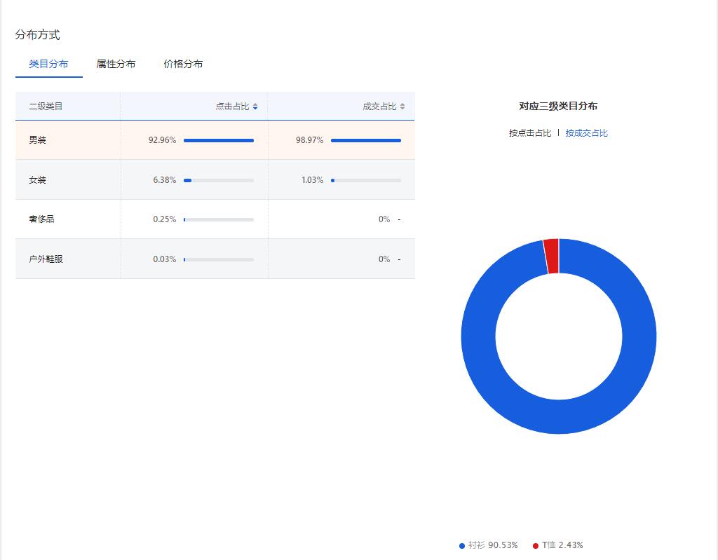The width and height of the screenshot is (718, 560).
Task: Click 男装 deal share bar 98.97%
Action: pyautogui.click(x=366, y=141)
